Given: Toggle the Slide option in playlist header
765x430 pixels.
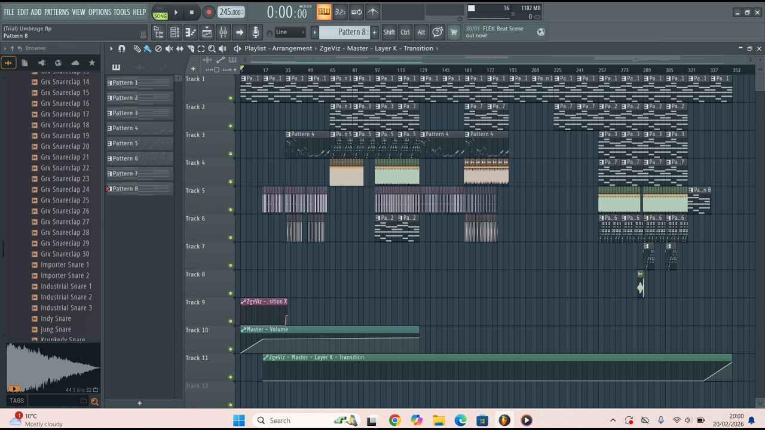Looking at the screenshot, I should (x=228, y=69).
